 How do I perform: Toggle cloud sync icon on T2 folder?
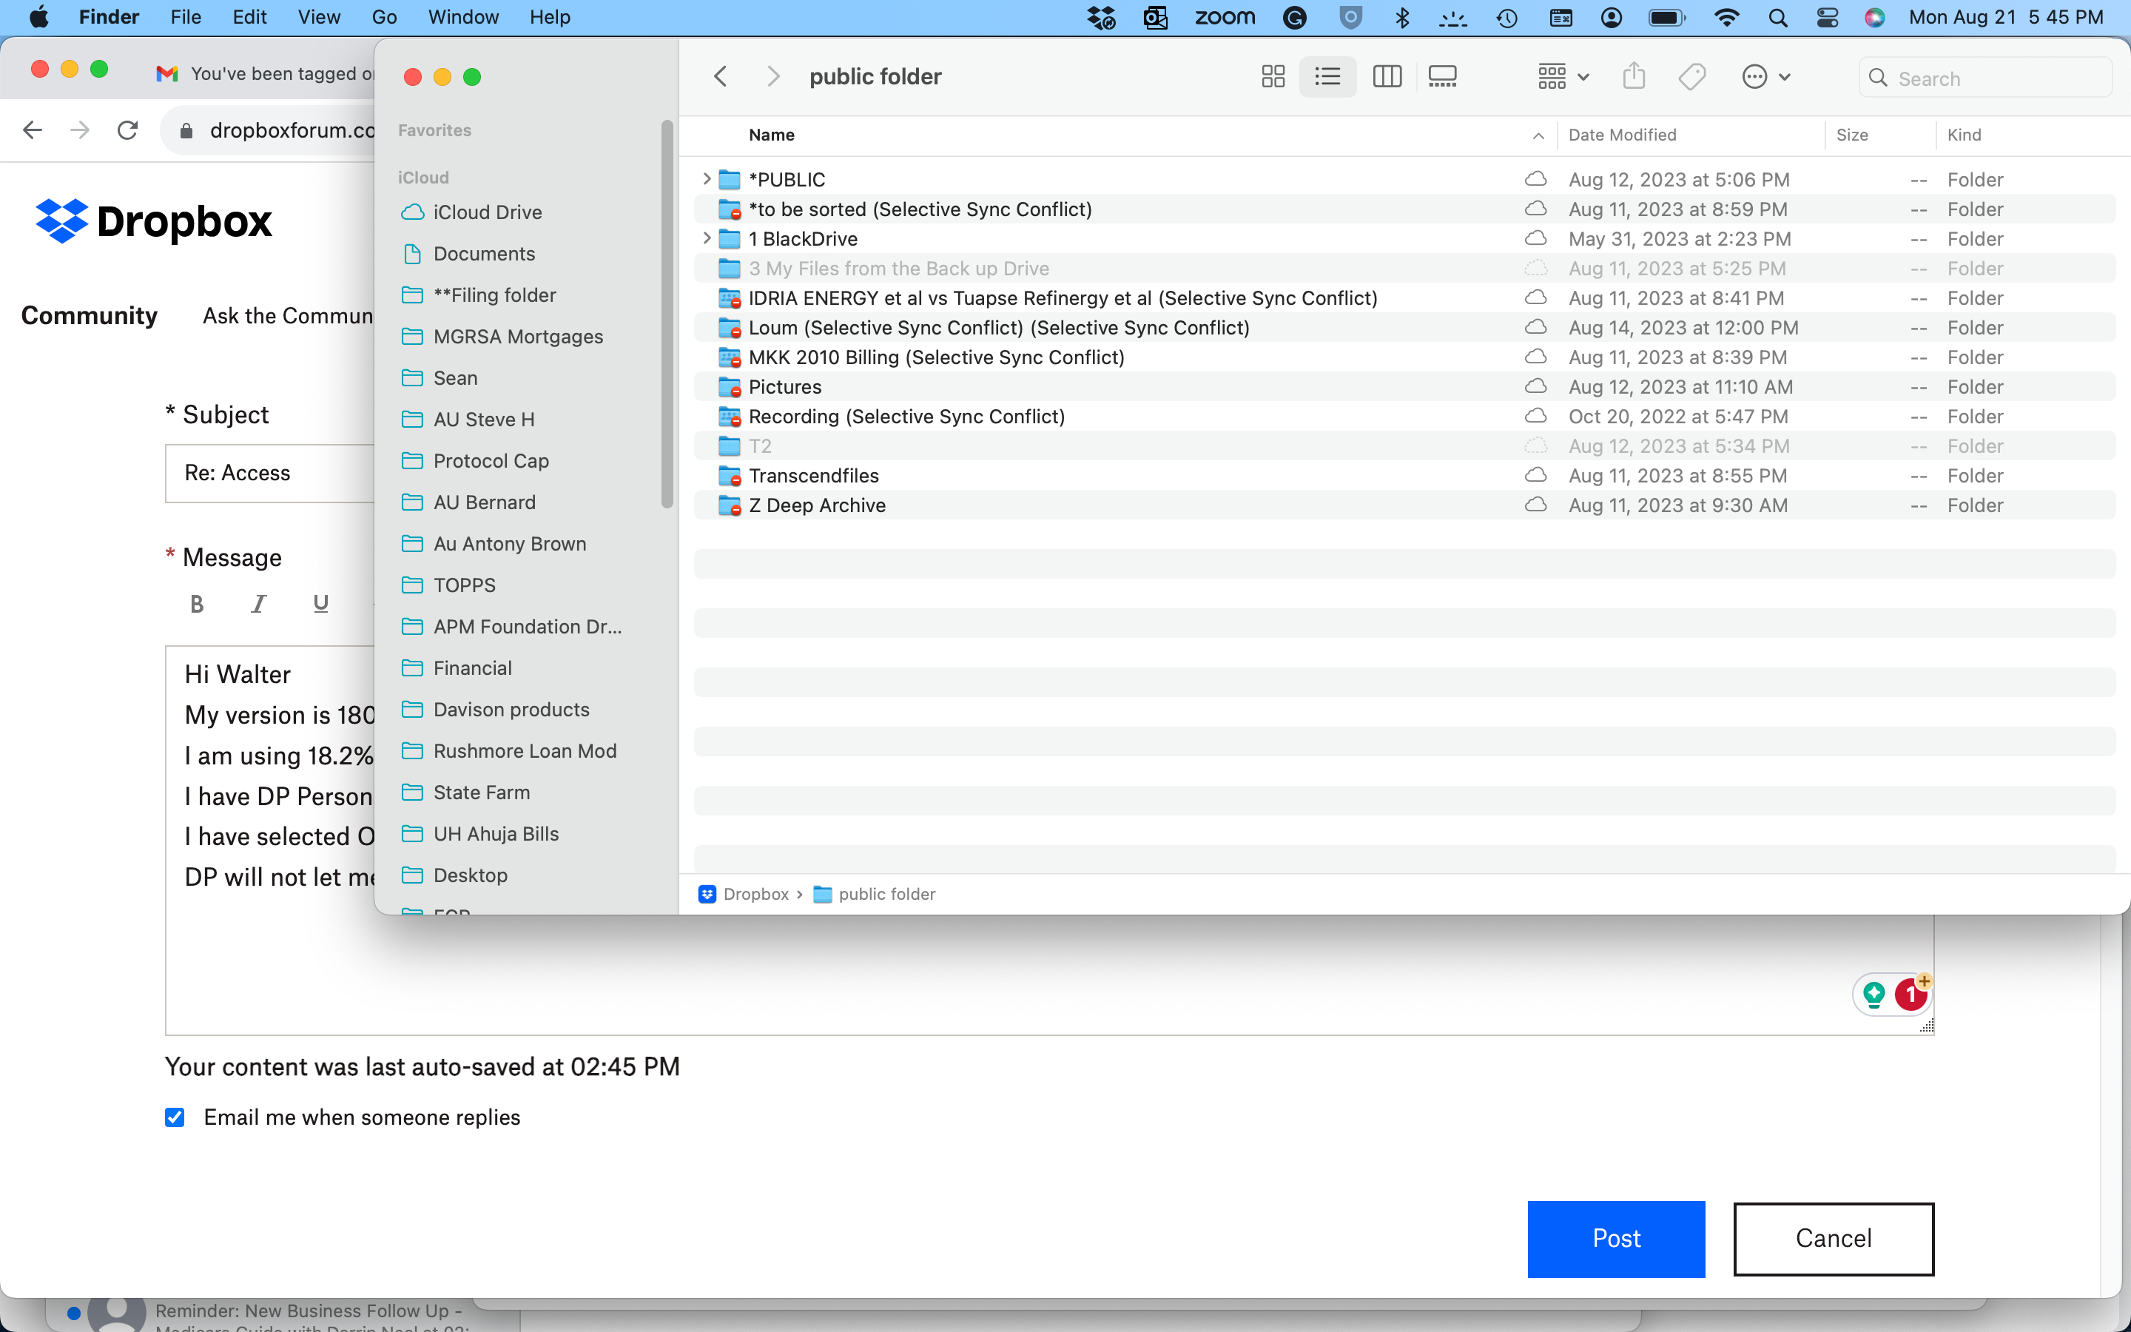coord(1536,445)
